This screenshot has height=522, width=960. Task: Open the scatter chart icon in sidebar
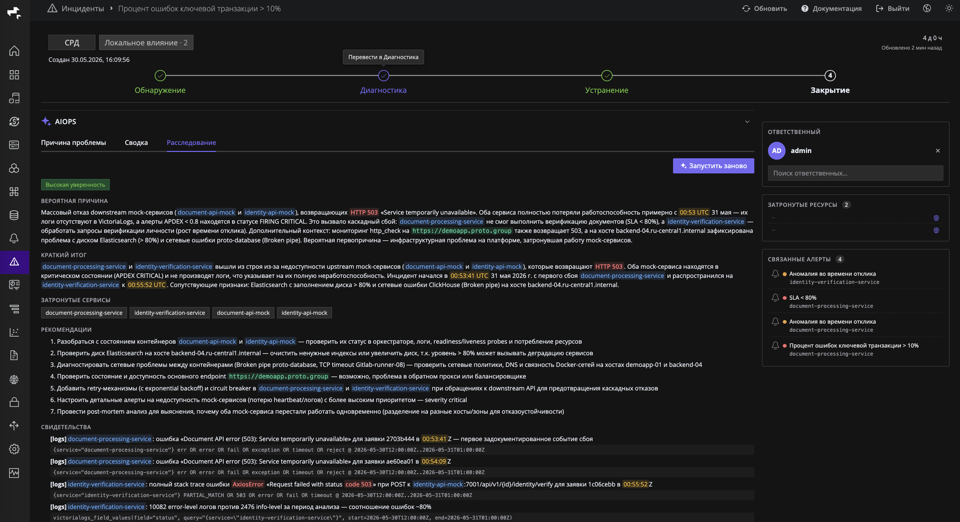[14, 332]
